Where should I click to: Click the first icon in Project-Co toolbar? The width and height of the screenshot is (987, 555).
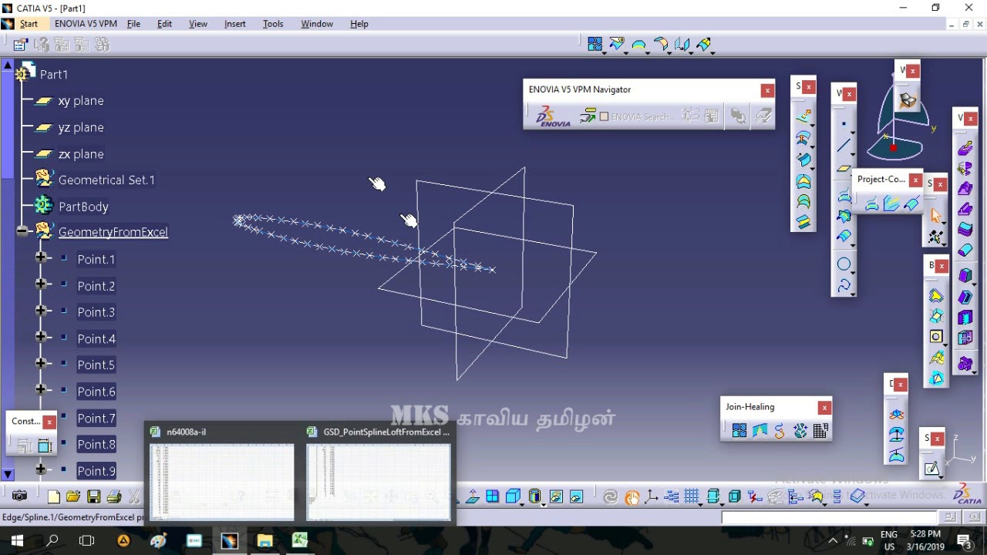pyautogui.click(x=871, y=203)
